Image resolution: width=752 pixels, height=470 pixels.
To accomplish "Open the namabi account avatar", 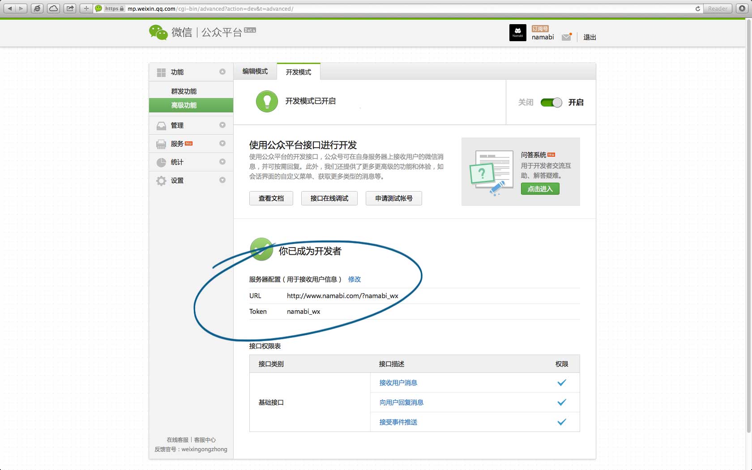I will 517,33.
